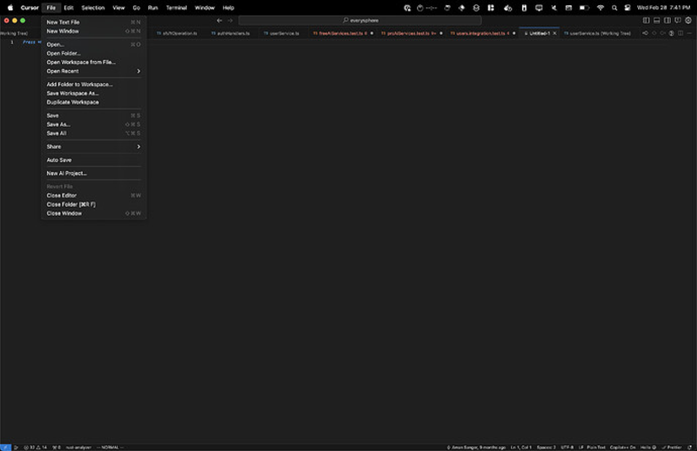Viewport: 697px width, 451px height.
Task: Open editor more actions ellipsis icon
Action: coord(689,33)
